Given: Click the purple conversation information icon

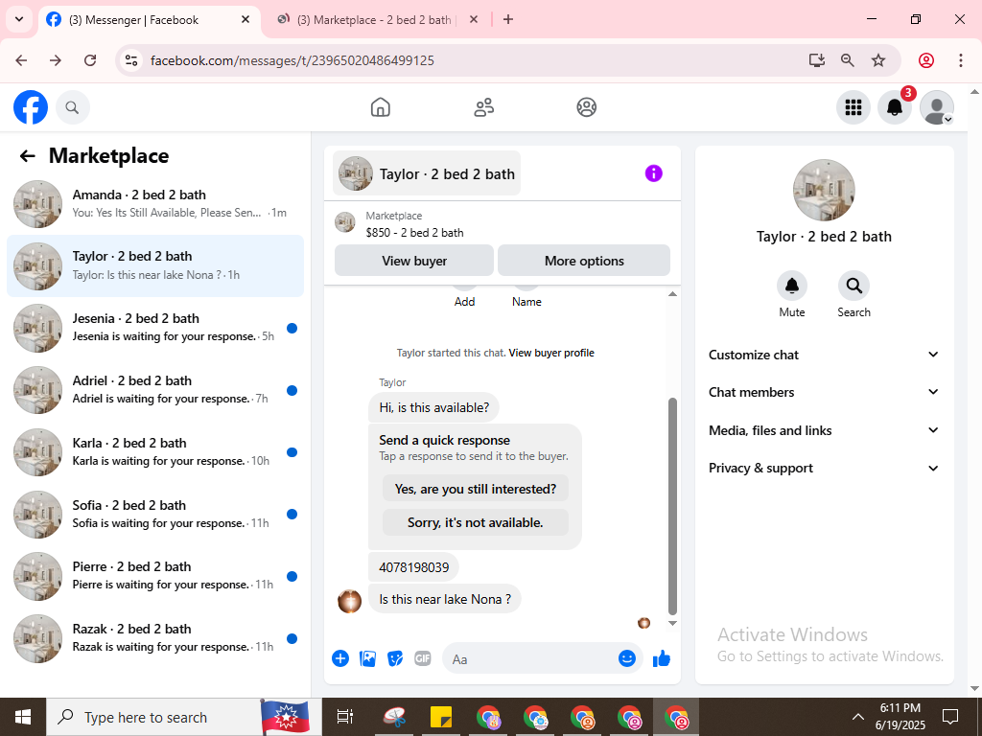Looking at the screenshot, I should pos(653,173).
